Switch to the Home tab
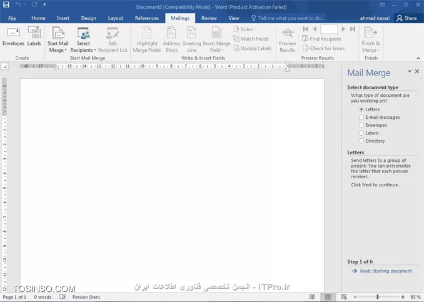 [x=38, y=18]
